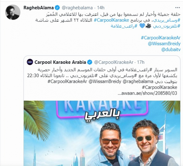The height and width of the screenshot is (166, 183).
Task: Click Carpool Karaoke Arabia's round avatar
Action: (30, 62)
